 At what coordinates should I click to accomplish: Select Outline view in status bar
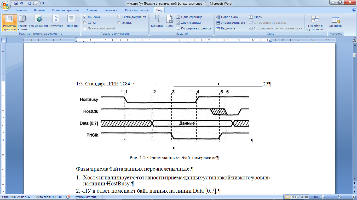coord(302,197)
